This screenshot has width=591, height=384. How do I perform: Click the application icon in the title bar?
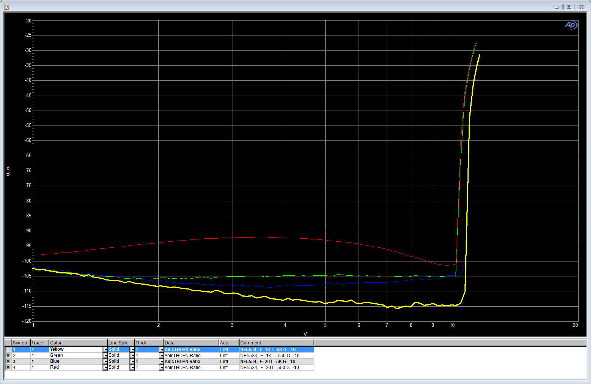tap(7, 7)
